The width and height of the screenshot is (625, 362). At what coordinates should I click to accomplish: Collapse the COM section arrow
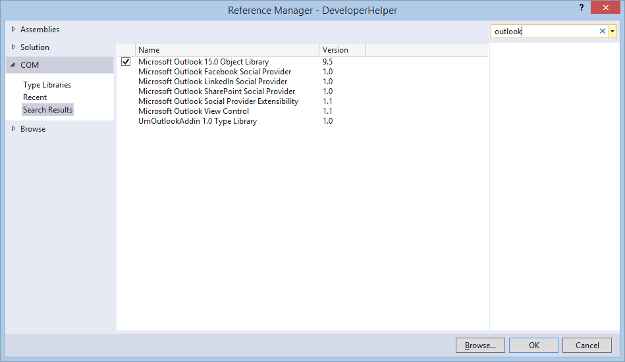tap(13, 65)
